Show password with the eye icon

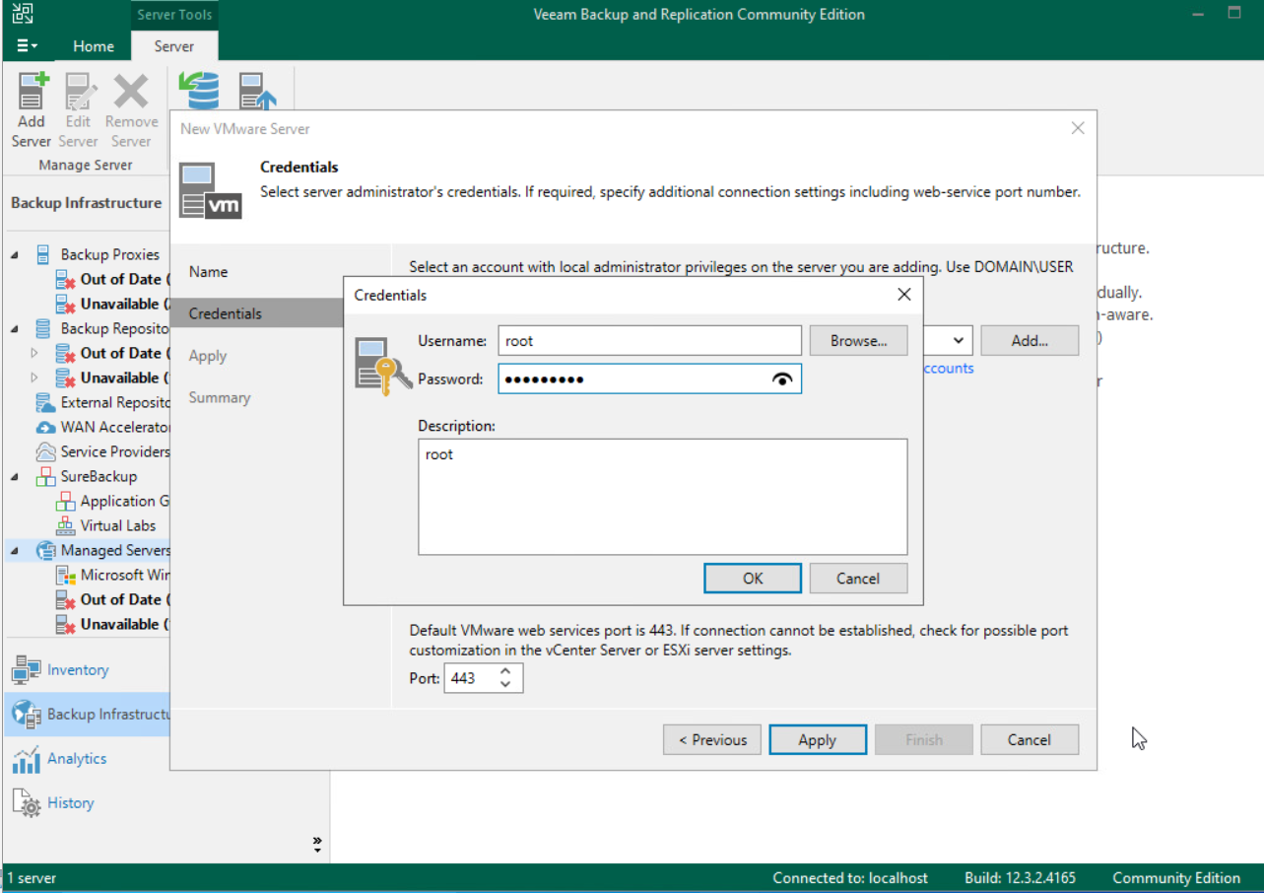point(782,379)
